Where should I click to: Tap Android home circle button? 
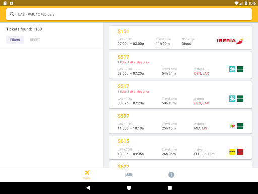(129, 188)
